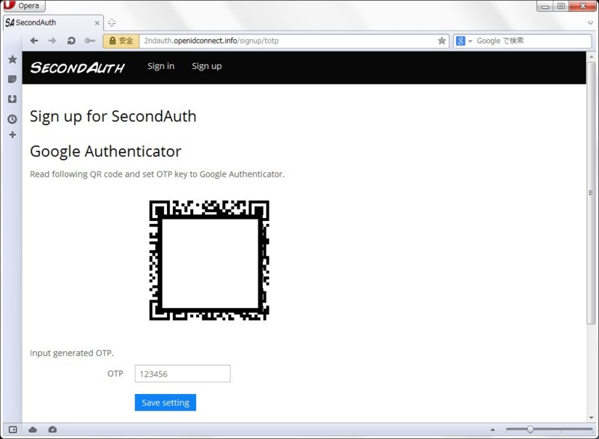599x439 pixels.
Task: Open Bookmarks panel star in sidebar
Action: 12,59
